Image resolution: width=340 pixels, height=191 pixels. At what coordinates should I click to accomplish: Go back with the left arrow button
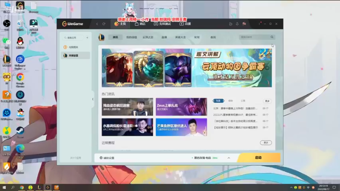[x=97, y=24]
